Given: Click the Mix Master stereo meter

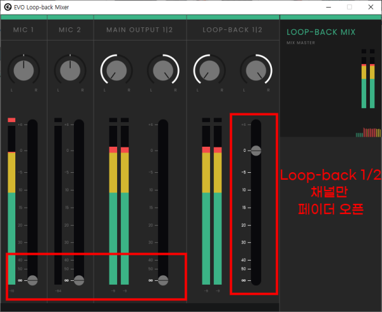Looking at the screenshot, I should [x=368, y=79].
